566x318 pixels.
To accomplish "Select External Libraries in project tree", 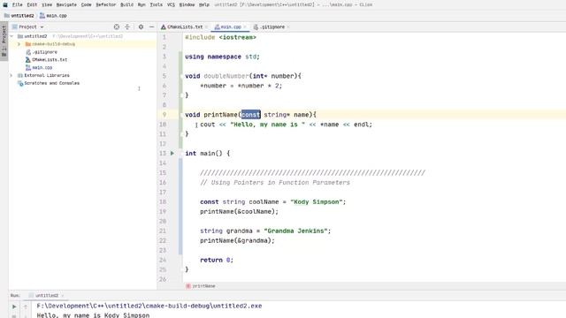I will [x=47, y=75].
